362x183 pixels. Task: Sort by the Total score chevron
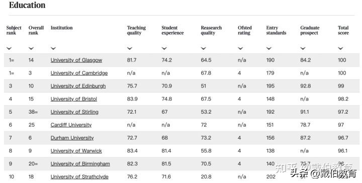(x=340, y=48)
